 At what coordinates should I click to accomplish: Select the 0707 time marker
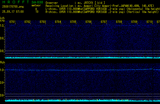click(104, 22)
